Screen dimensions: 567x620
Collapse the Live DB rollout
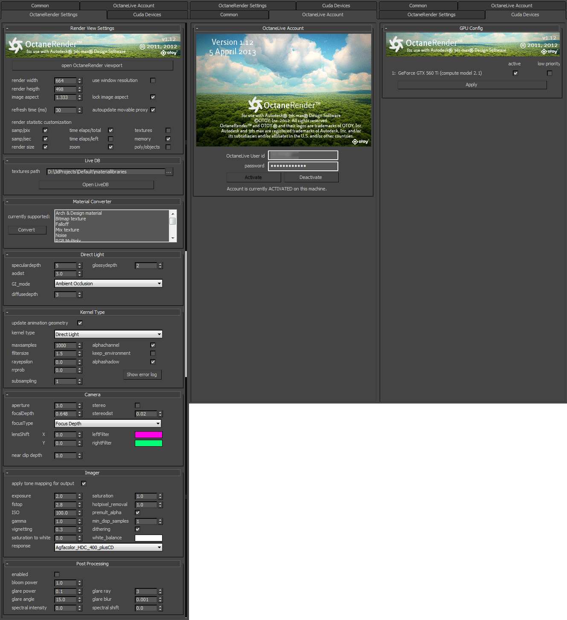pyautogui.click(x=92, y=161)
